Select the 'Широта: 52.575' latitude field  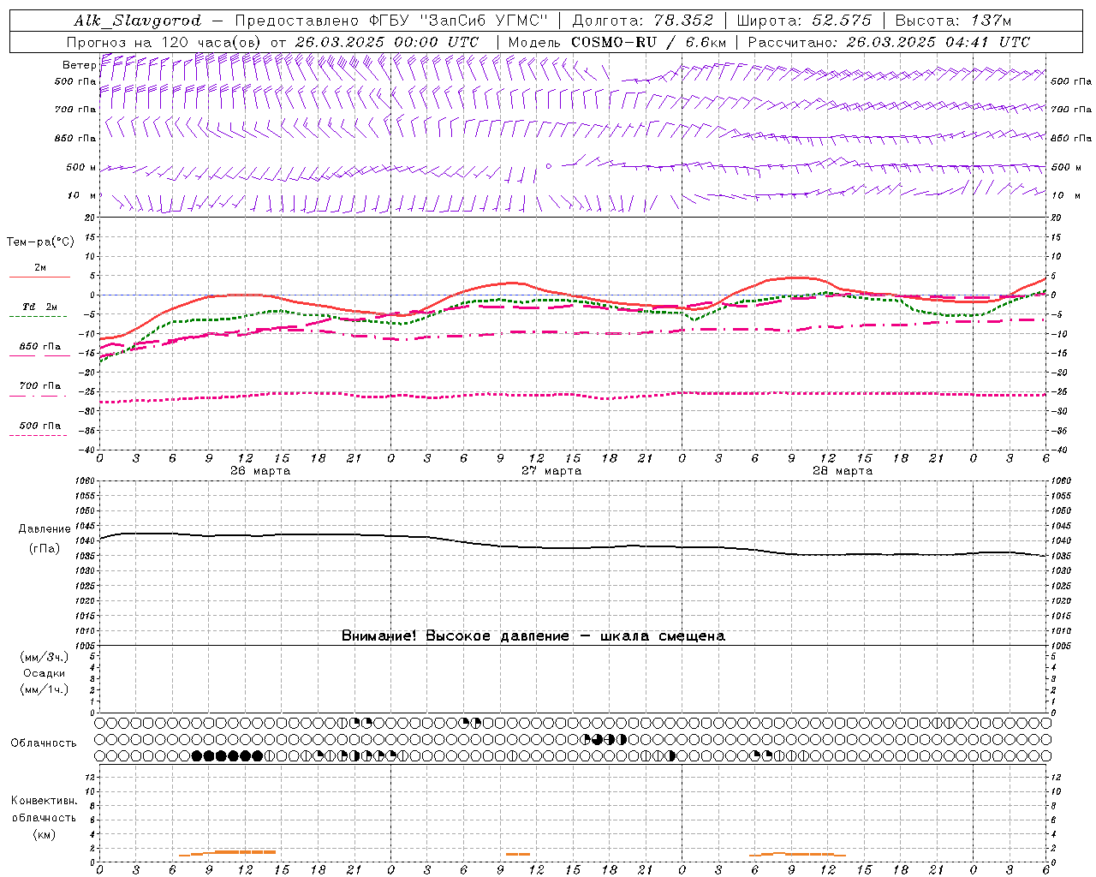click(x=804, y=21)
